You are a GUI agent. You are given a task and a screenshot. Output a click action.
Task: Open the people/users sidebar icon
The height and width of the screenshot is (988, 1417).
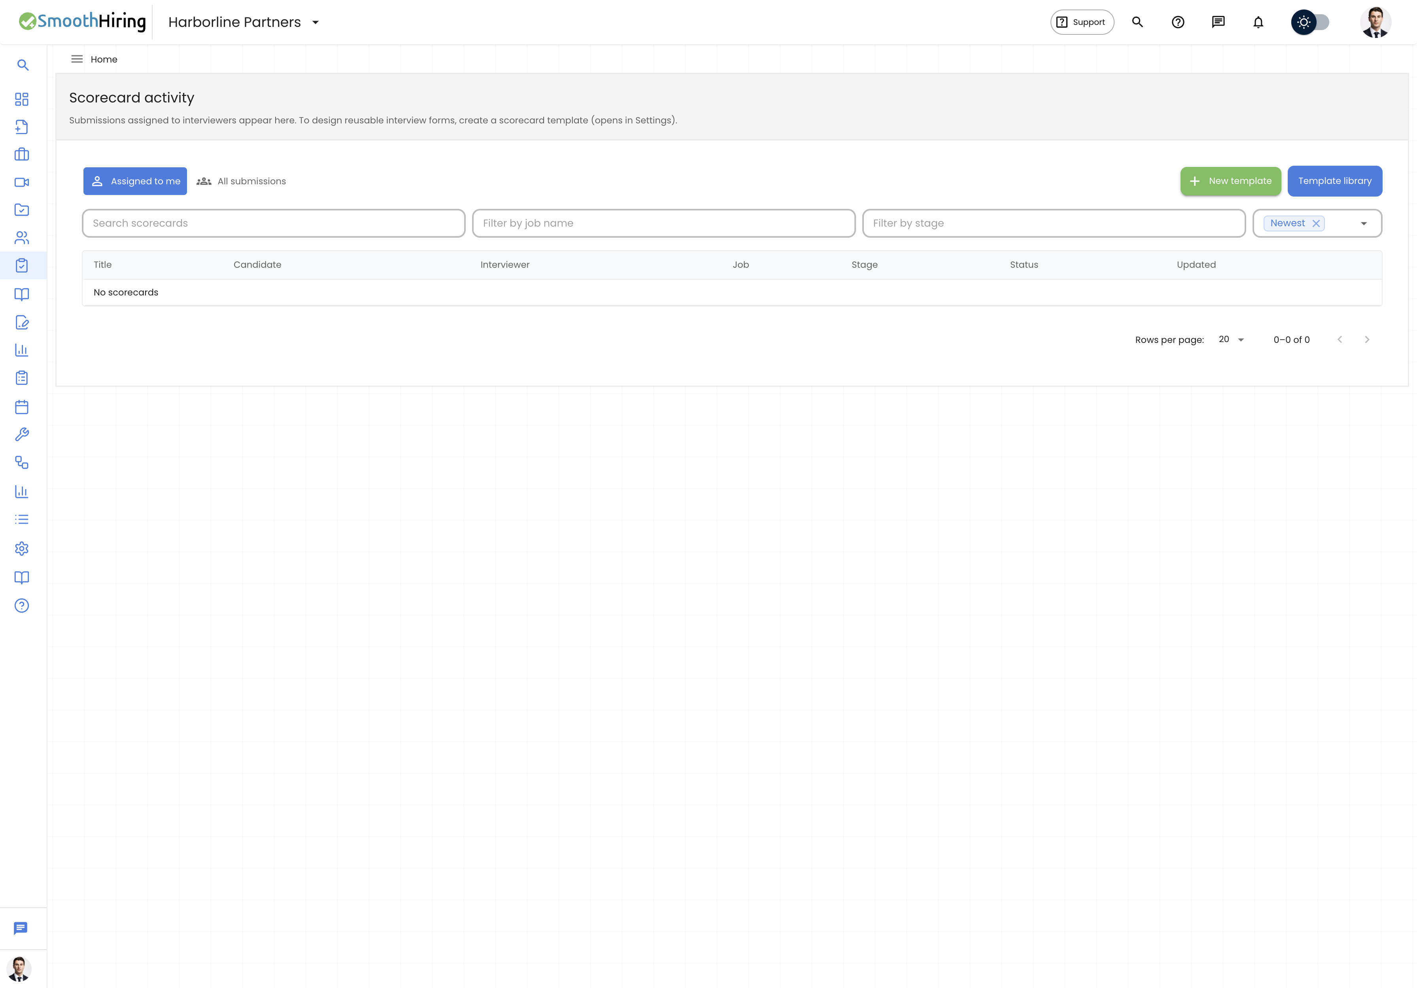pos(22,238)
